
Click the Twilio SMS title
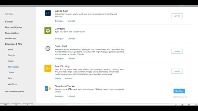coord(61,47)
